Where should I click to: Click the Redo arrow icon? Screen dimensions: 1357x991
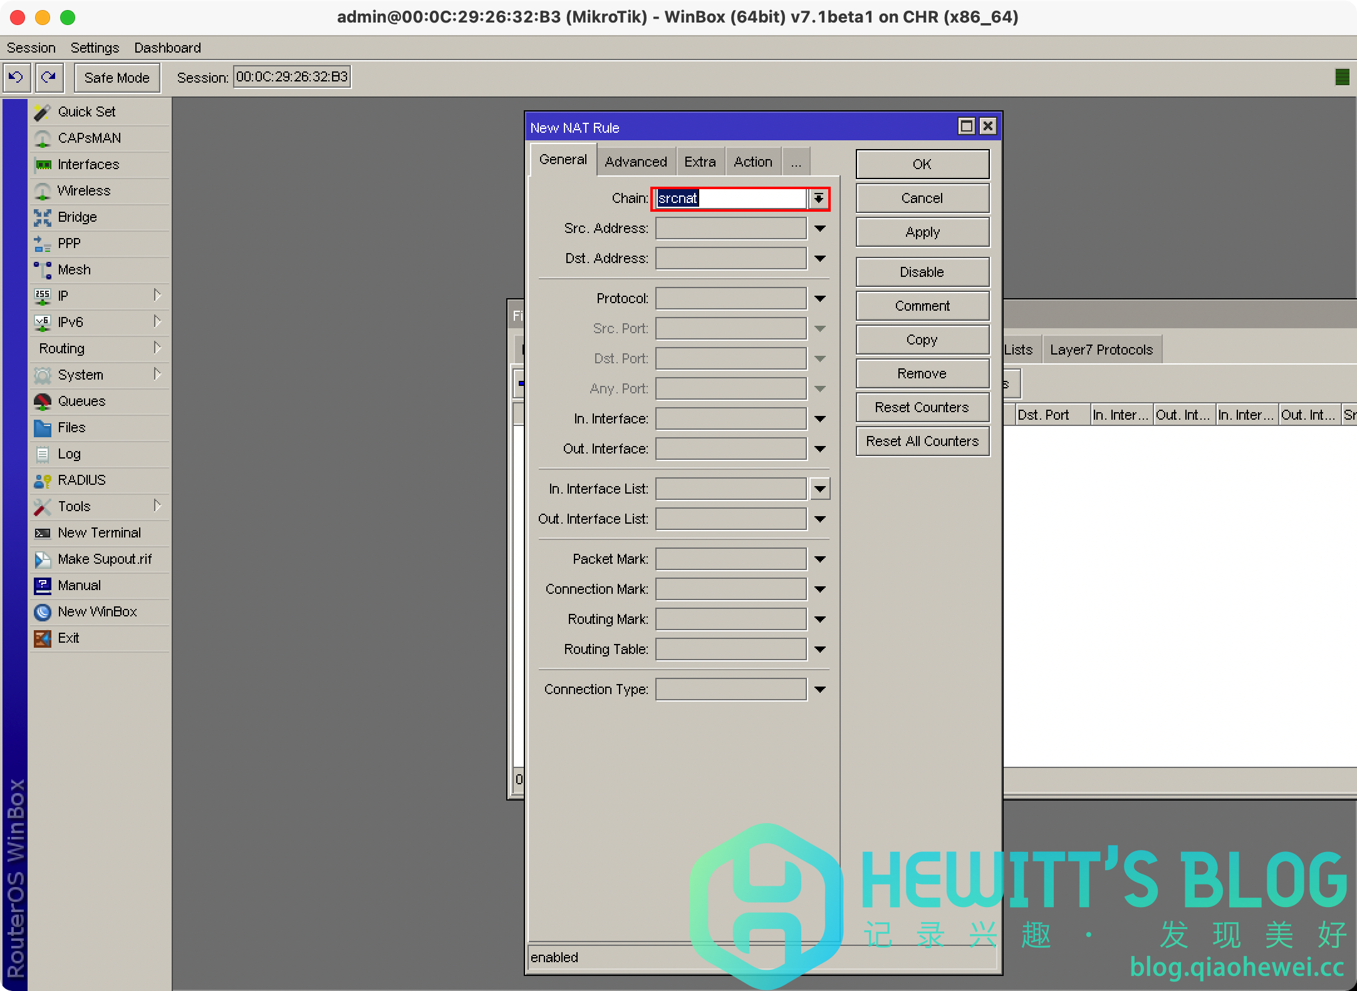click(x=49, y=77)
